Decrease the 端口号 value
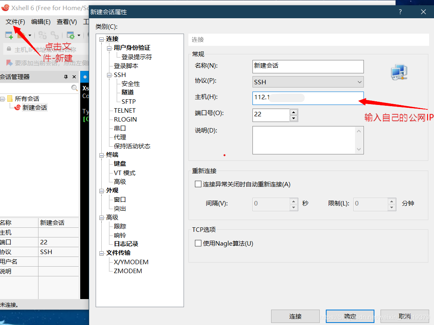 point(294,118)
